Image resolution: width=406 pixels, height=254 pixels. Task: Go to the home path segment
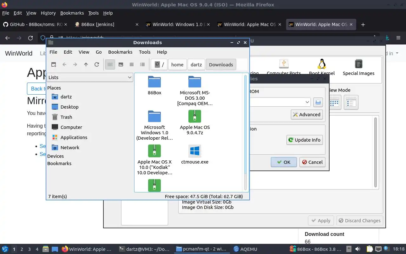click(177, 64)
